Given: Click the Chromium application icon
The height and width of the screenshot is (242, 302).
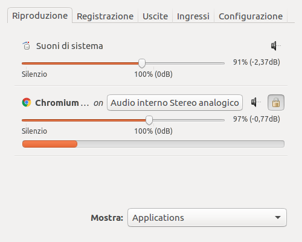Looking at the screenshot, I should (27, 102).
